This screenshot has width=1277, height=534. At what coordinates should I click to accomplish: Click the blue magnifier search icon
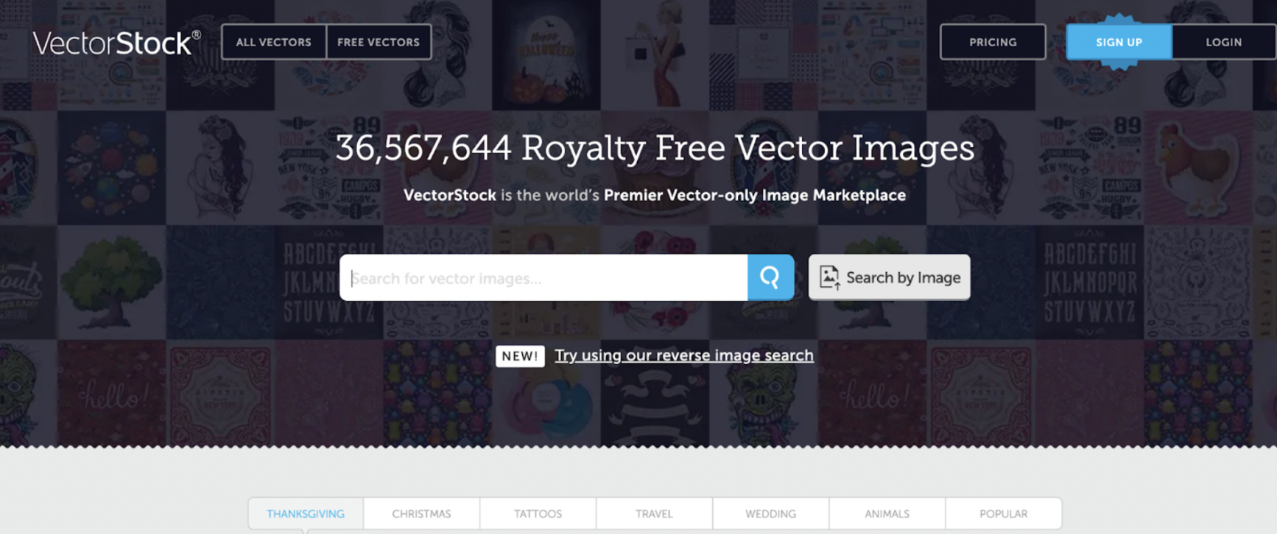770,277
